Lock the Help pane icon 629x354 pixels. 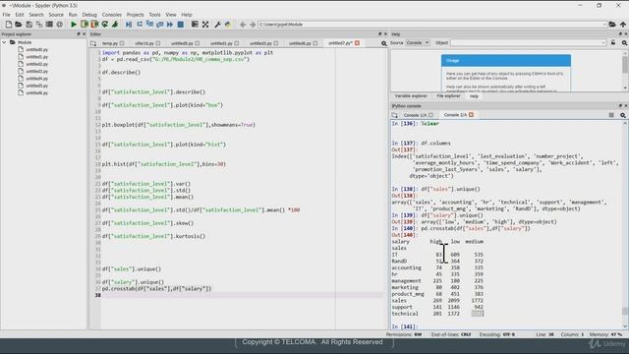[613, 42]
